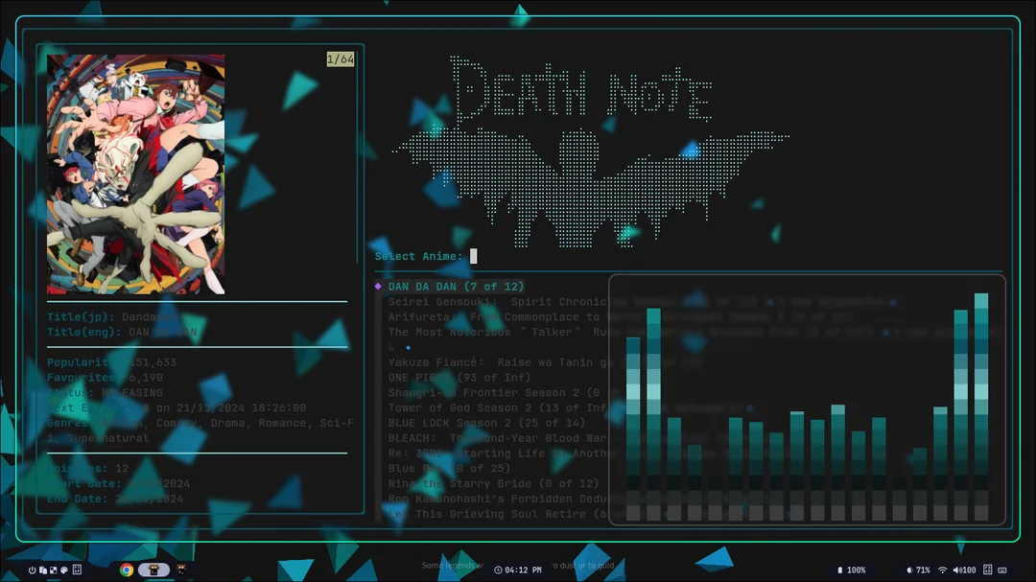Click the Start Date line
Screen dimensions: 1036x582
tap(119, 483)
